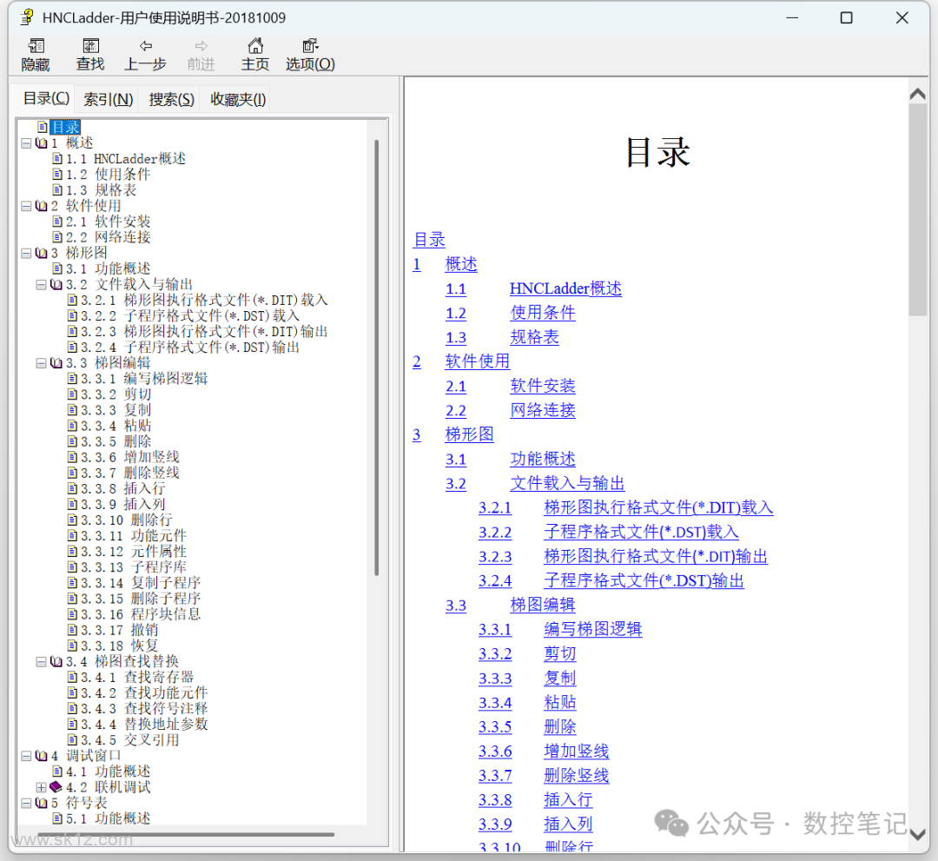Switch to the 搜索(S) tab
This screenshot has height=861, width=938.
[172, 99]
